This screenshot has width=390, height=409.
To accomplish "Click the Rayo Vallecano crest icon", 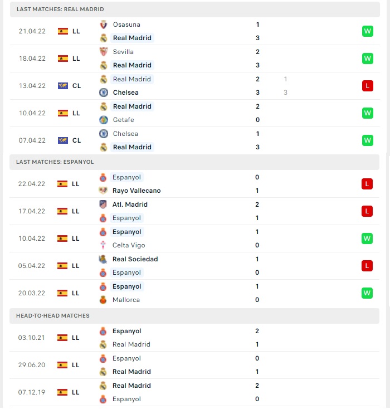I will coord(103,191).
